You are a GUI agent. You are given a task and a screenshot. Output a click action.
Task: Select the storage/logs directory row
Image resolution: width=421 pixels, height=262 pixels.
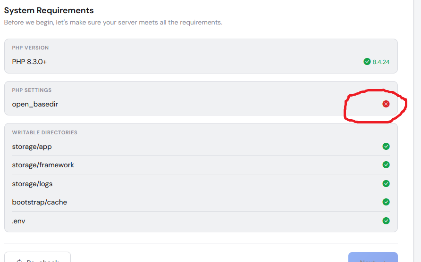tap(201, 184)
